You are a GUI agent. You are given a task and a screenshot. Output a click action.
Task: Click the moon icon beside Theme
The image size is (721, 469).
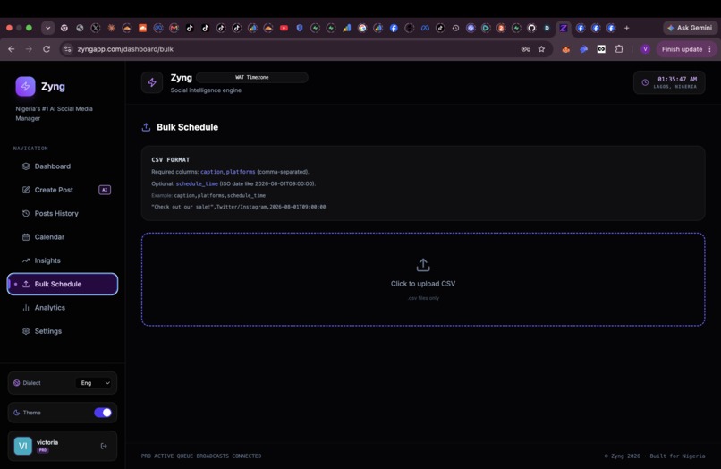[17, 413]
